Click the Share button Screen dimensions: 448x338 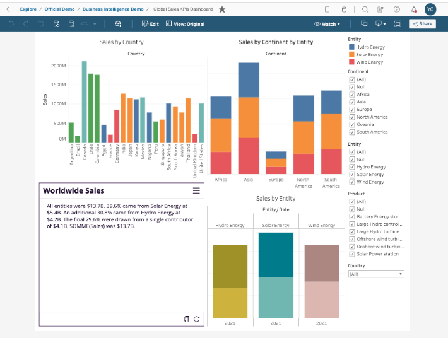[x=422, y=24]
